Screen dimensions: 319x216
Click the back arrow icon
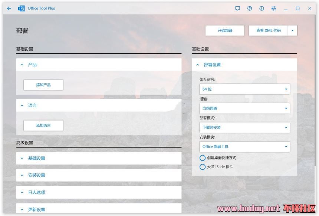[9, 9]
